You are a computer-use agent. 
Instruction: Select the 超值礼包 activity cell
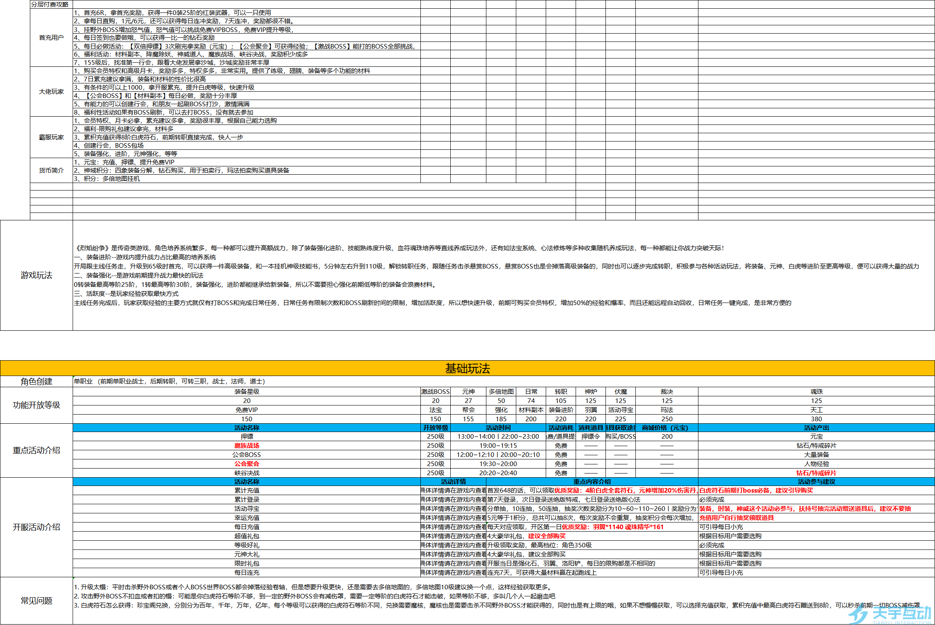(x=247, y=536)
